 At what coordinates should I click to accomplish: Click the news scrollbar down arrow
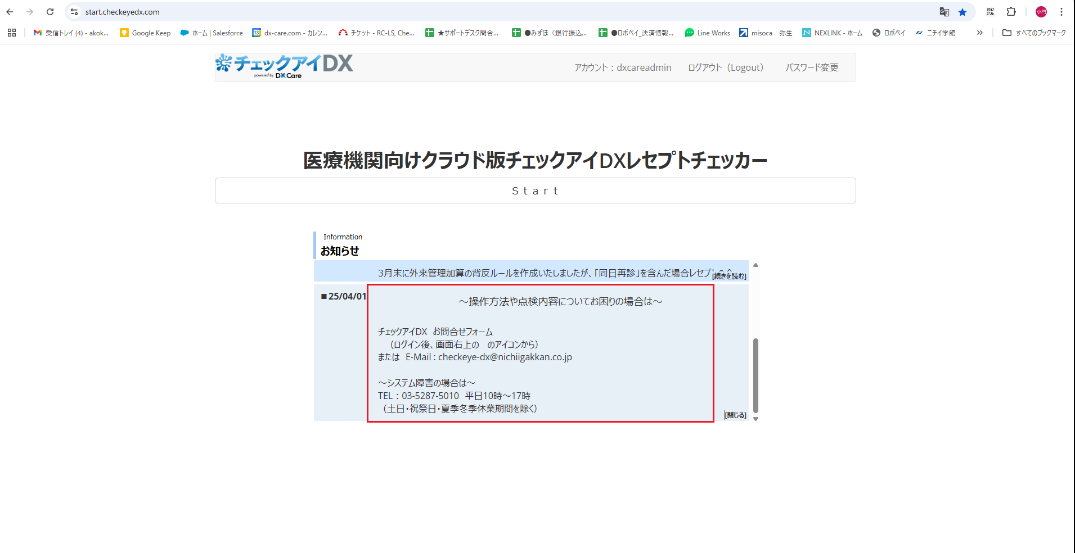(755, 419)
